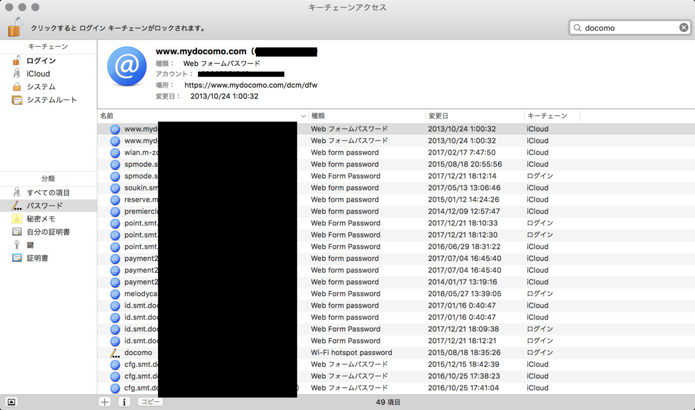
Task: Select row dated 2014/01/17 13:19:16
Action: pyautogui.click(x=396, y=282)
